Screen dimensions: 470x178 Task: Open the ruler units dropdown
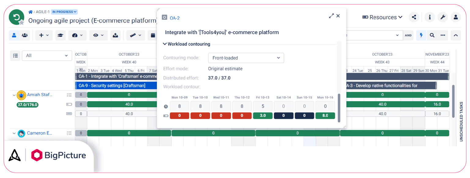pyautogui.click(x=136, y=35)
